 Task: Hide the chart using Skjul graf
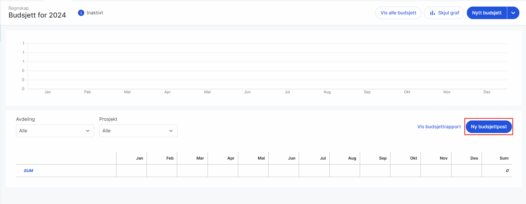[444, 13]
